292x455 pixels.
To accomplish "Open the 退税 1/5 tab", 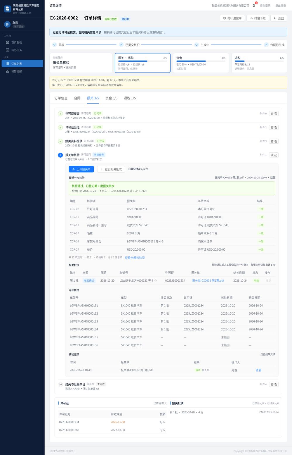I will point(130,98).
